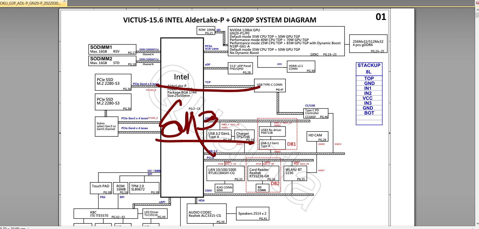This screenshot has width=479, height=229.
Task: Click the TPM 2.0 SLB9672 block
Action: (x=144, y=188)
